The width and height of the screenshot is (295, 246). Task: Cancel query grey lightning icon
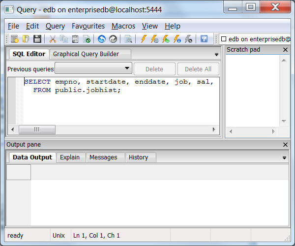click(x=188, y=39)
